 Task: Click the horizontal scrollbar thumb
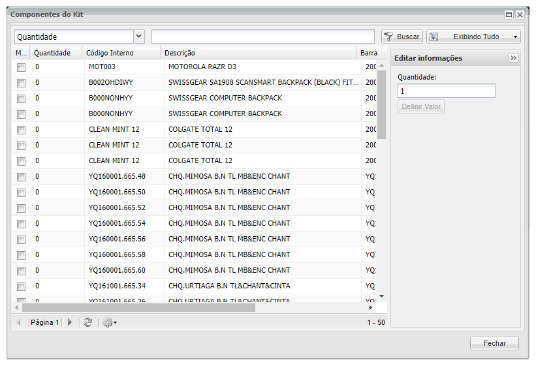tap(138, 307)
